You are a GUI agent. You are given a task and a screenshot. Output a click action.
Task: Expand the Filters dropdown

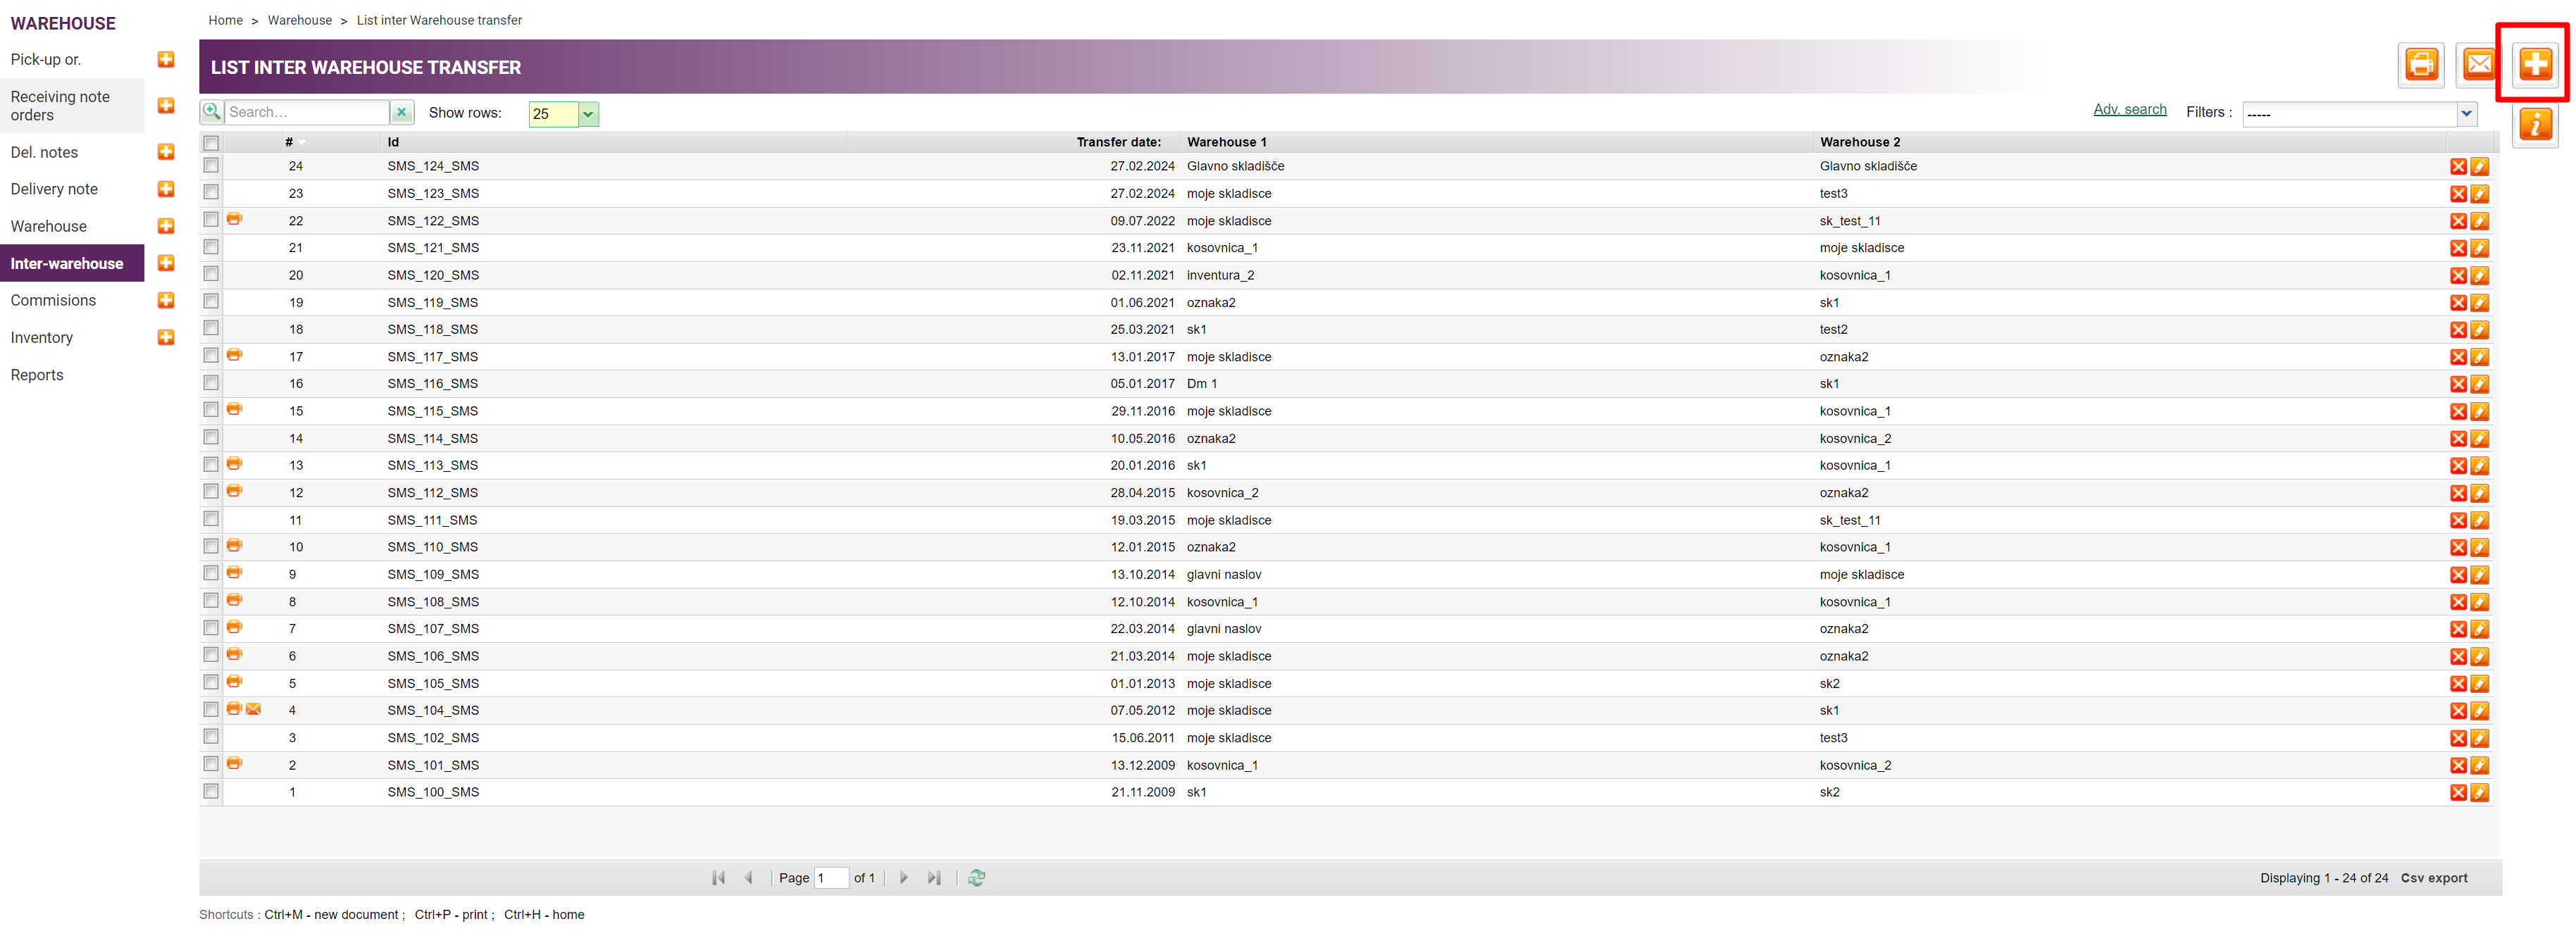[2466, 114]
